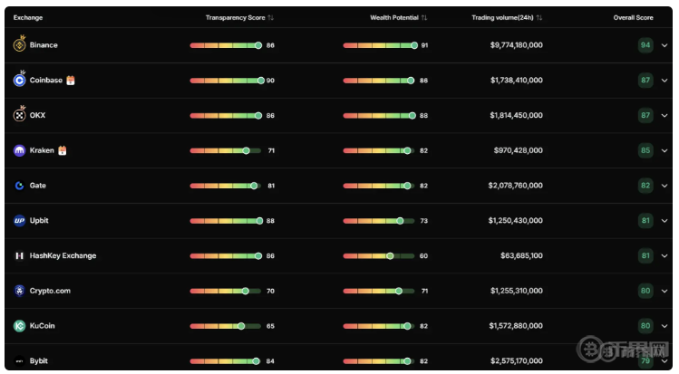Click Binance wealth potential value 91

click(424, 45)
